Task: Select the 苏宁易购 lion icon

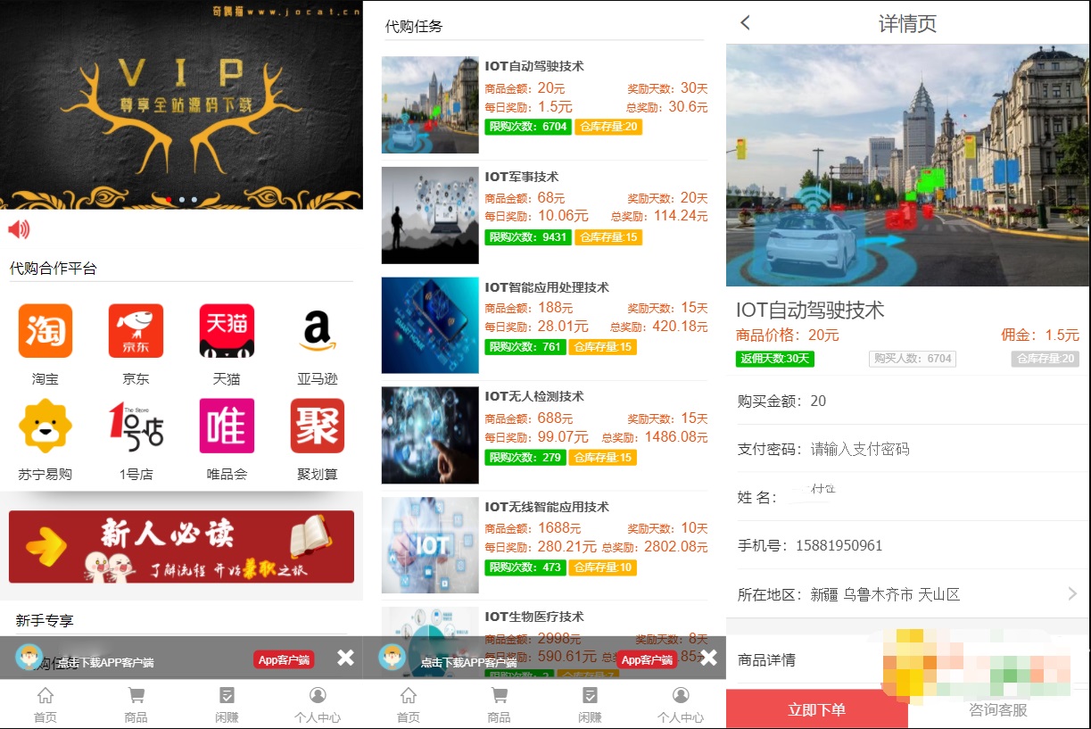Action: click(x=45, y=426)
